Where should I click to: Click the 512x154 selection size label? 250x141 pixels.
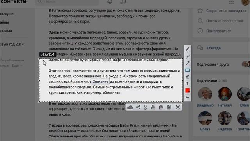47,54
